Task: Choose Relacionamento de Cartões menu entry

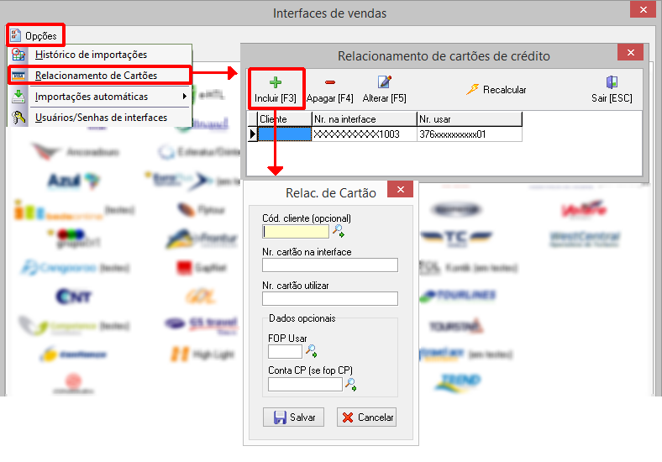Action: [x=100, y=76]
